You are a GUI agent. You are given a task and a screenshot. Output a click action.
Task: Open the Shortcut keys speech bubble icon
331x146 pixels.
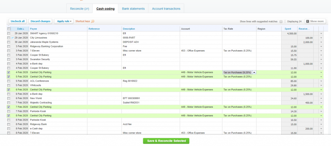pos(92,21)
